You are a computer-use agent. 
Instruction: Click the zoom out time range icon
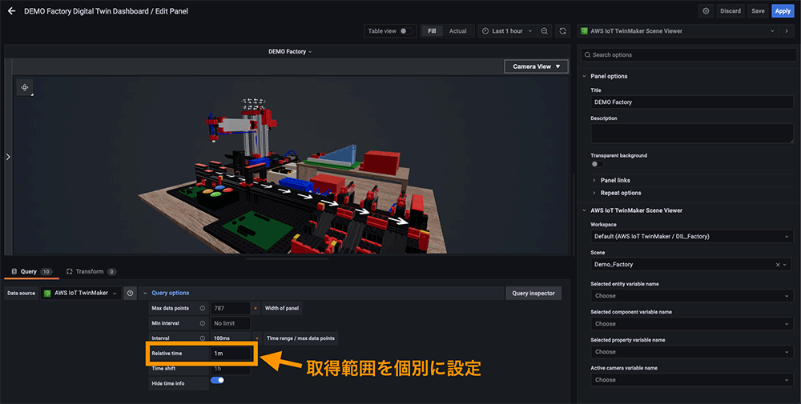(x=545, y=31)
